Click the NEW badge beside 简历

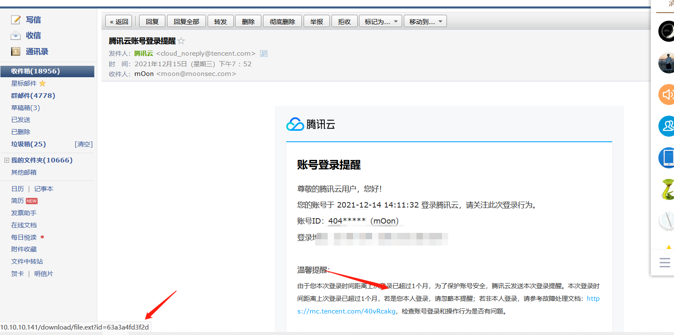[32, 201]
